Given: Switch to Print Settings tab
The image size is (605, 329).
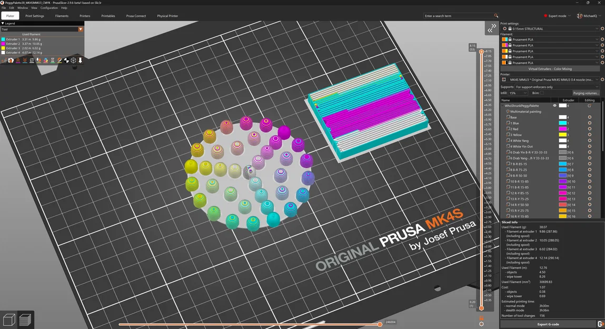Looking at the screenshot, I should coord(35,16).
